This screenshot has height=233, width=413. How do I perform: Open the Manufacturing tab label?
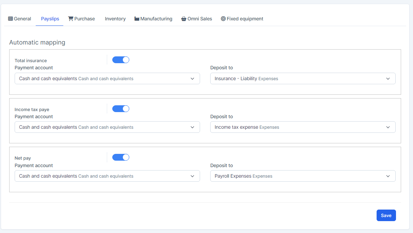pos(156,19)
